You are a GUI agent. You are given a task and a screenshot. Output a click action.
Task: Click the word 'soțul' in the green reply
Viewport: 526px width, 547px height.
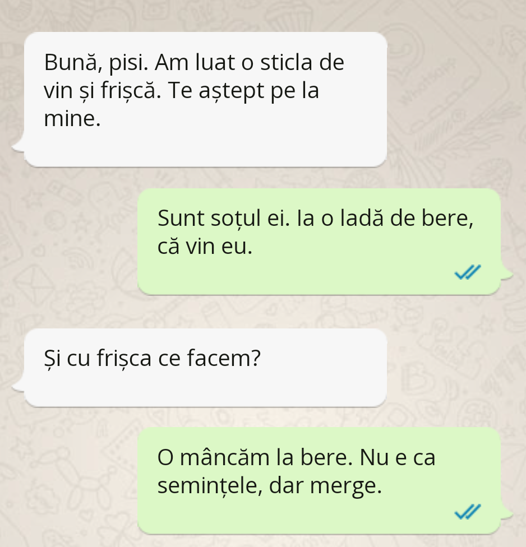[x=236, y=219]
